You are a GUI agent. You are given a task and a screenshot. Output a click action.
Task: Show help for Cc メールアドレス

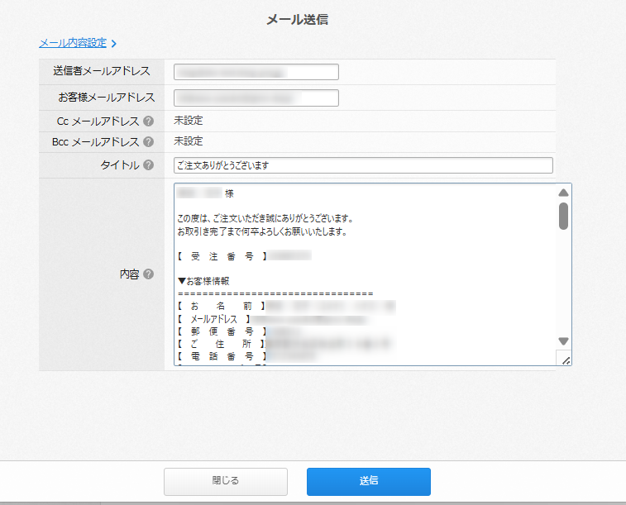click(x=149, y=121)
